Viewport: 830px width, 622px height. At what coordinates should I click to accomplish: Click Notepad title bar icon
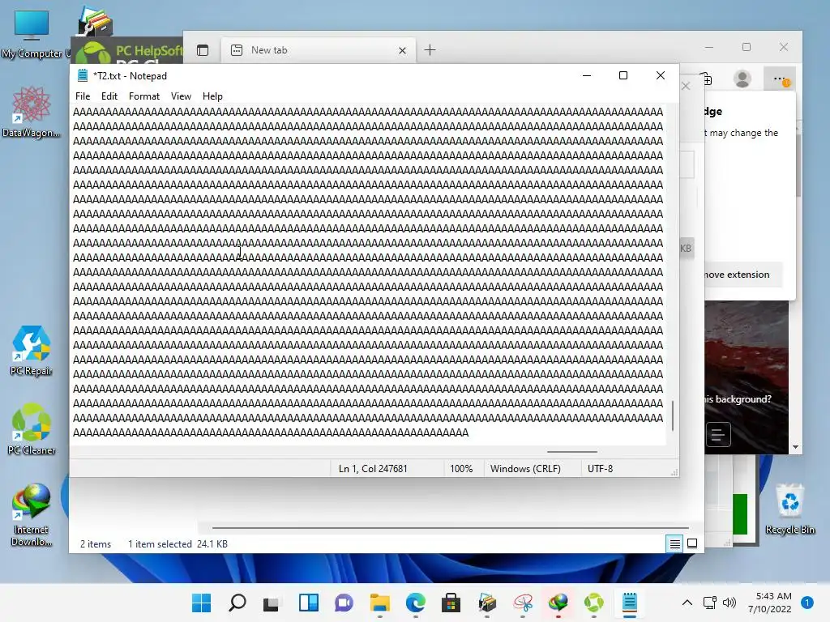click(83, 75)
